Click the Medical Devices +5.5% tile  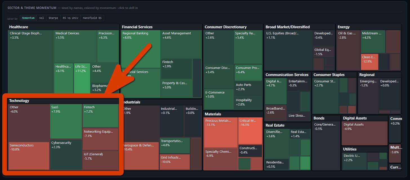tap(75, 46)
